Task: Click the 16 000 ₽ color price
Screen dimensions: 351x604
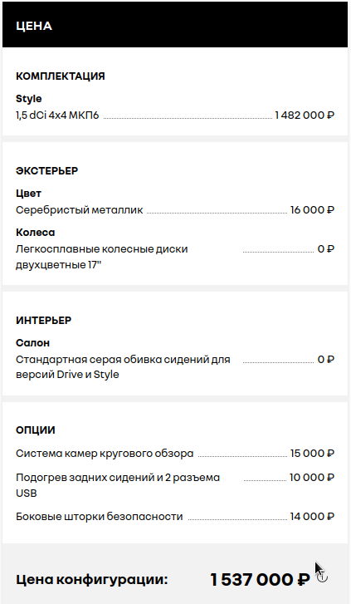Action: point(312,210)
